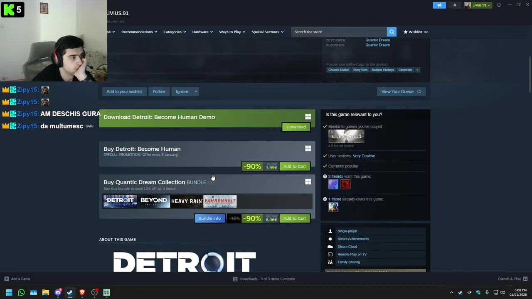Open the Livius.91 account dropdown
532x299 pixels.
478,5
